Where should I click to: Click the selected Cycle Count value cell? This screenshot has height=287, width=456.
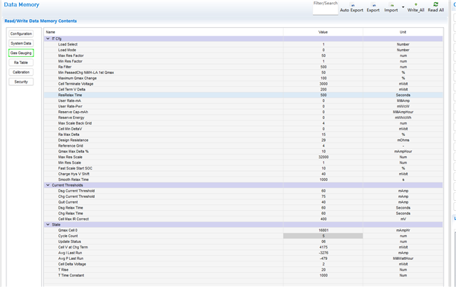click(323, 236)
